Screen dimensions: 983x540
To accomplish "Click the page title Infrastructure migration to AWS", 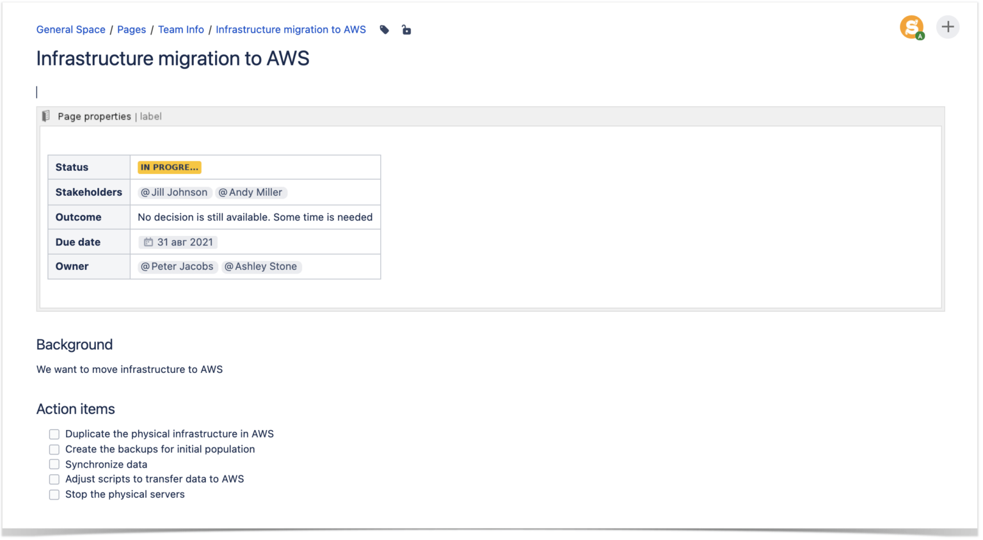I will pyautogui.click(x=172, y=58).
